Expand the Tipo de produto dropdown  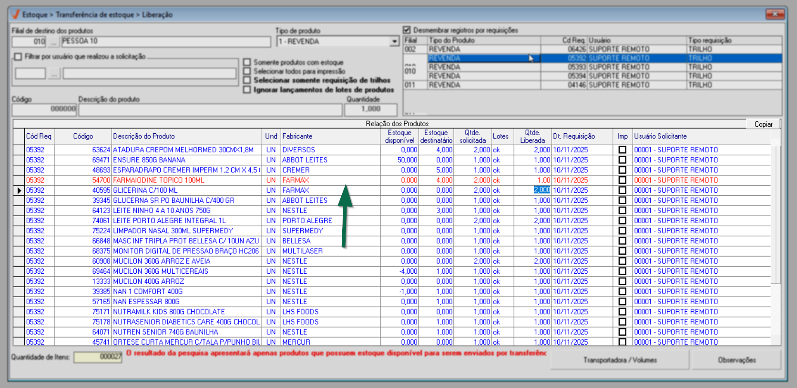394,42
